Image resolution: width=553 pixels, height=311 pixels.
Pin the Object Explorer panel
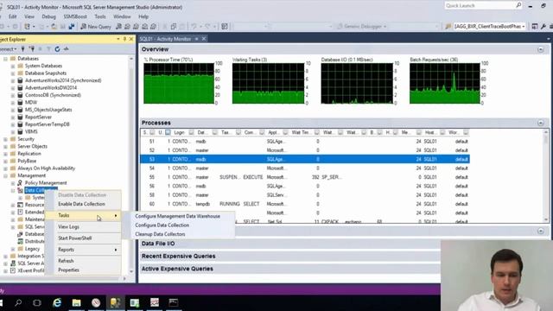(x=124, y=39)
